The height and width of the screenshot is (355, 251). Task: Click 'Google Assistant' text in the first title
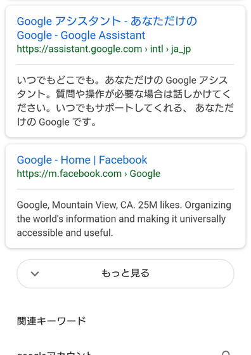(103, 35)
